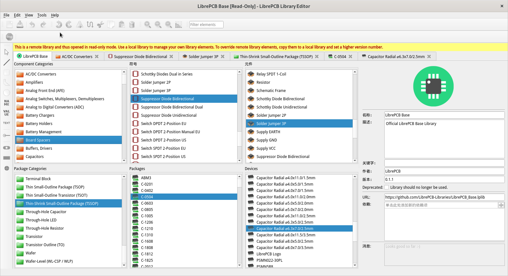Close the Solder Jumper 3P tab
Image resolution: width=508 pixels, height=276 pixels.
pyautogui.click(x=223, y=56)
